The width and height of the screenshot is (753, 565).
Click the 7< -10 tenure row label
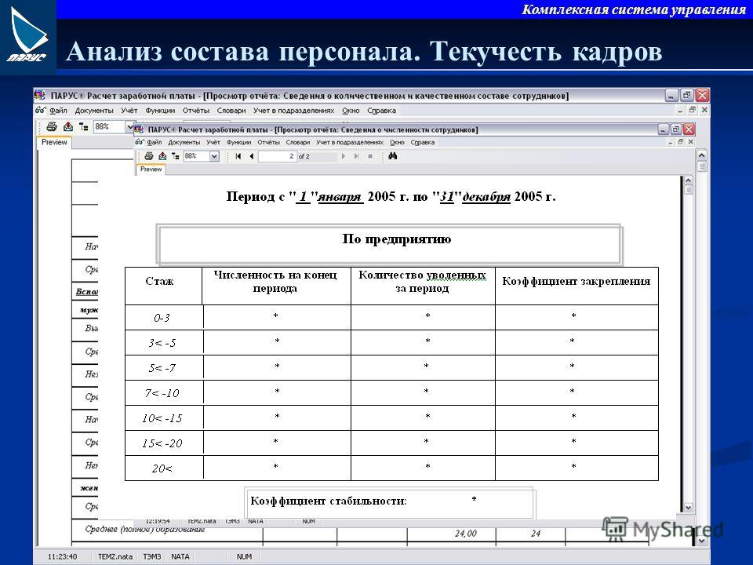click(x=162, y=393)
